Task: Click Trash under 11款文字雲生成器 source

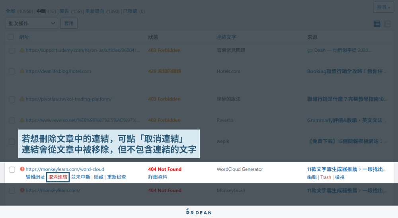Action: pos(326,177)
